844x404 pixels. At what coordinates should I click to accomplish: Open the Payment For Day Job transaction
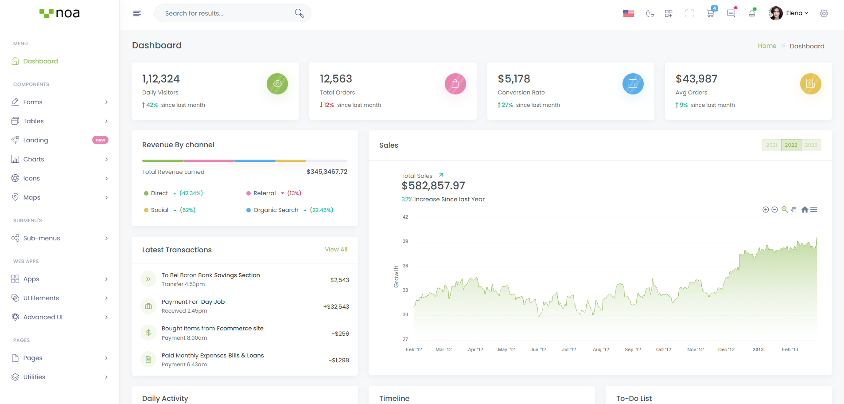[x=245, y=306]
